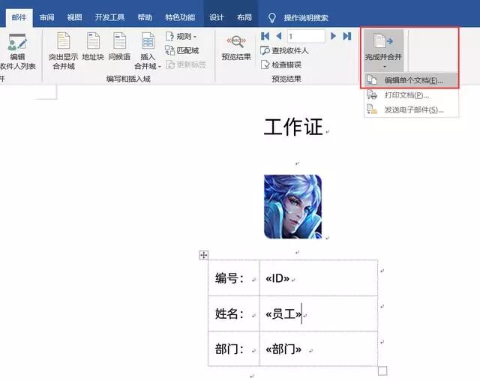Click the «部门» merge field
This screenshot has height=381, width=480.
(x=283, y=349)
